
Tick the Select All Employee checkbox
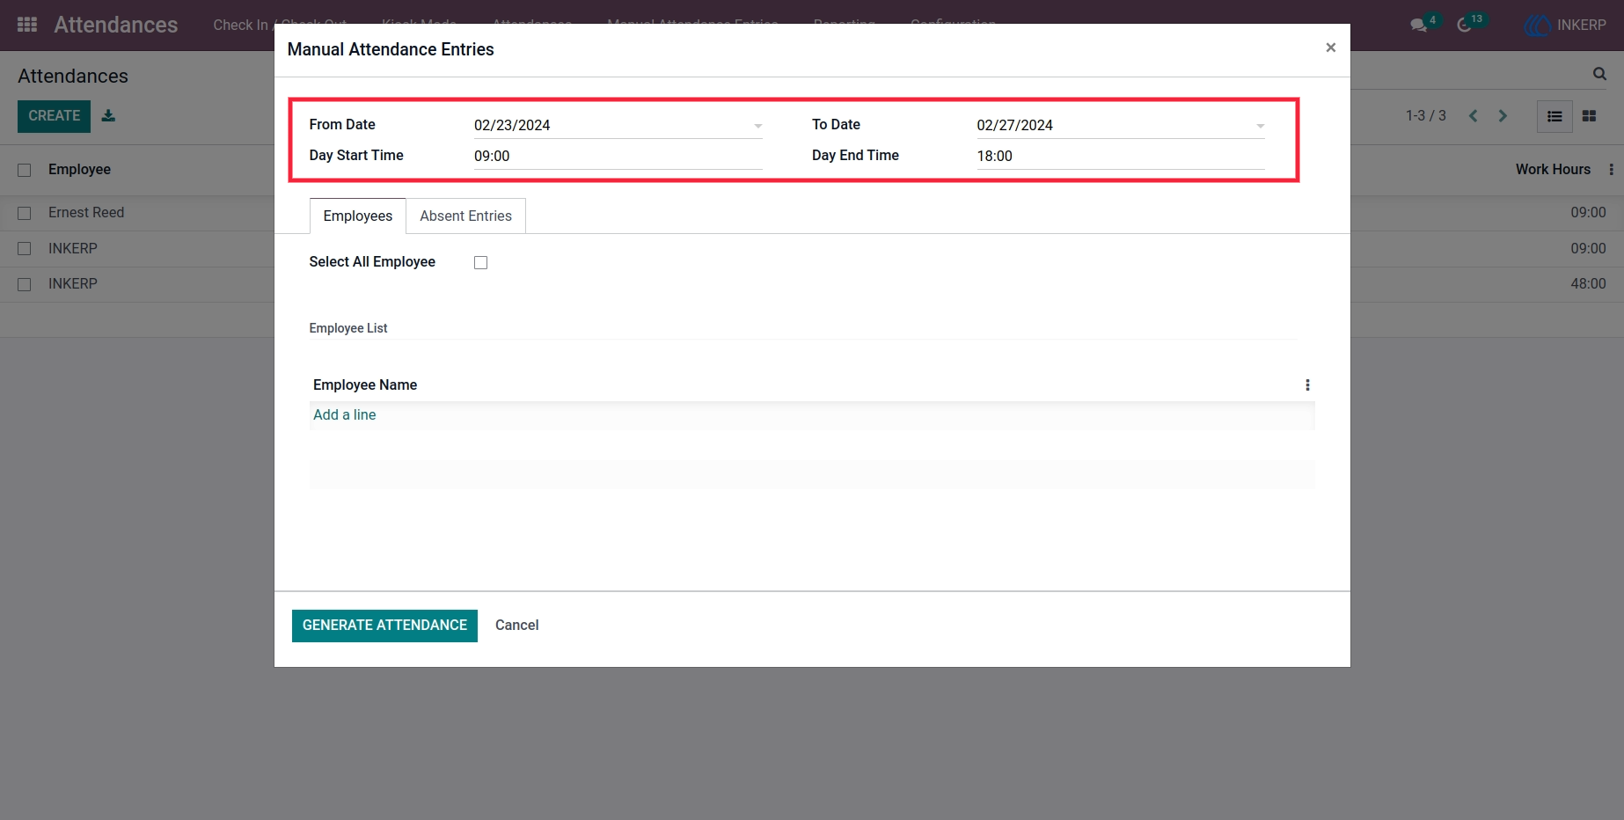pos(480,262)
